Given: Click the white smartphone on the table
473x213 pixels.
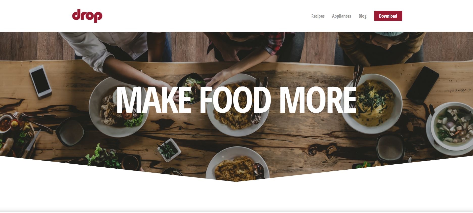Looking at the screenshot, I should tap(40, 81).
